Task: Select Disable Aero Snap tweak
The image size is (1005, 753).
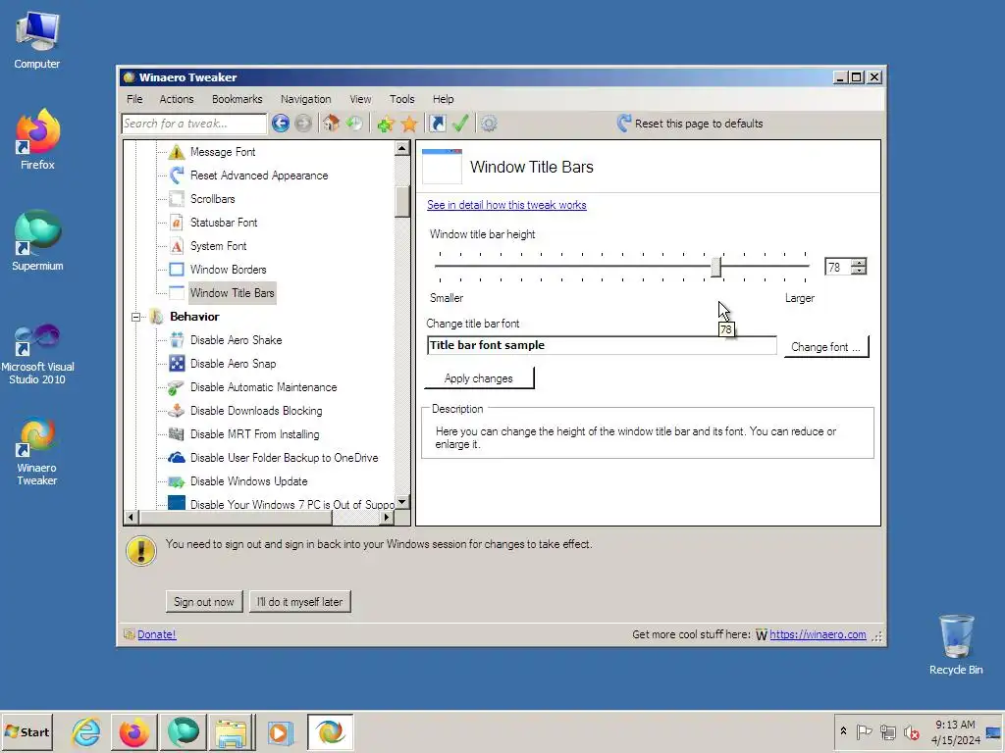Action: (233, 364)
